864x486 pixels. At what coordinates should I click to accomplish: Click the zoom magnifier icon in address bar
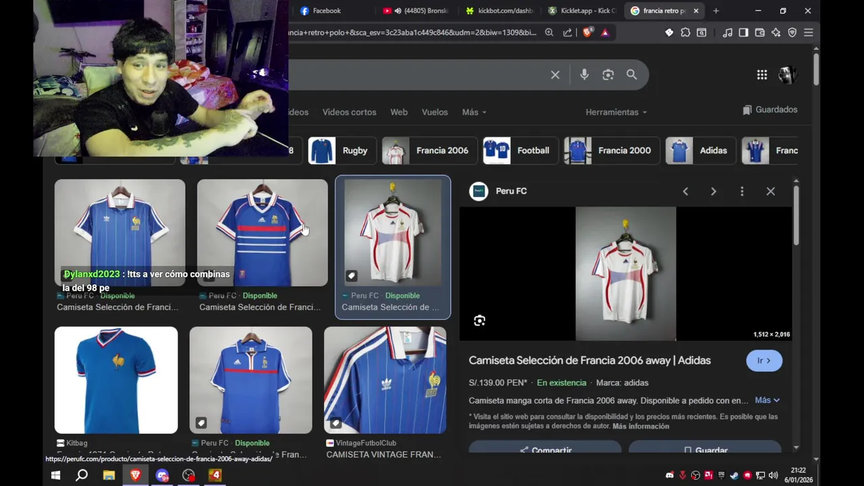coord(549,32)
